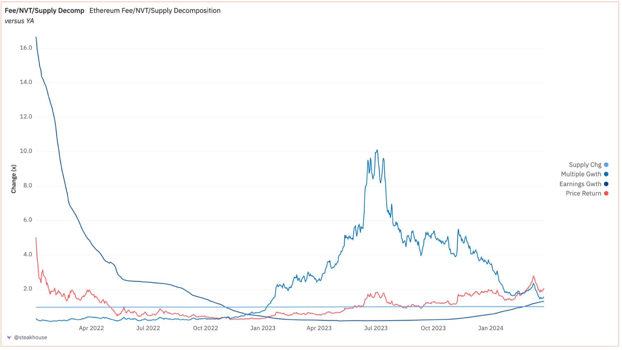Click the light blue Supply Chg dot

[x=606, y=165]
